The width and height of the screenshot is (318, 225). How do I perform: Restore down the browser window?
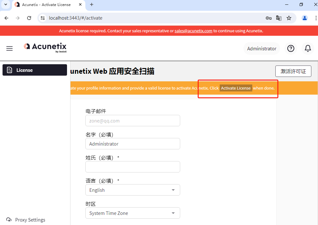301,4
